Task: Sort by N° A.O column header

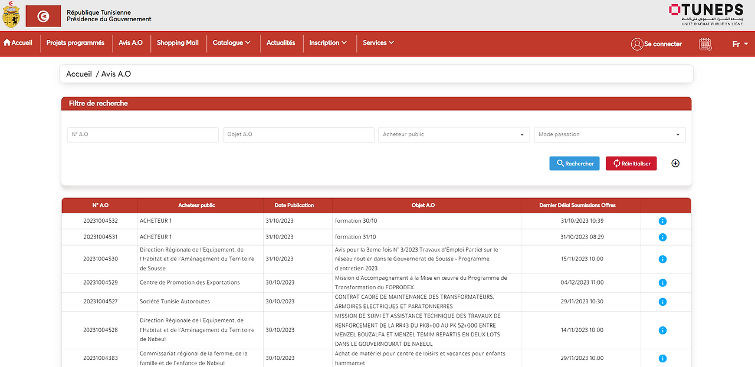Action: point(100,206)
